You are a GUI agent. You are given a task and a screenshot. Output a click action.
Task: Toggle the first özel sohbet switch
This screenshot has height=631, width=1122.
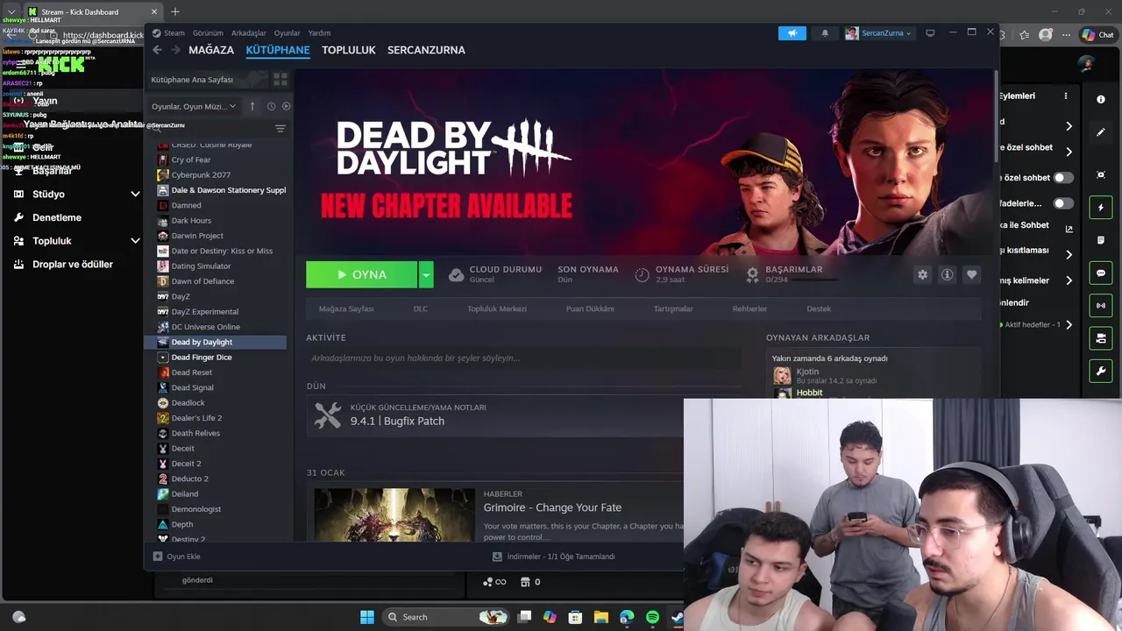tap(1063, 177)
